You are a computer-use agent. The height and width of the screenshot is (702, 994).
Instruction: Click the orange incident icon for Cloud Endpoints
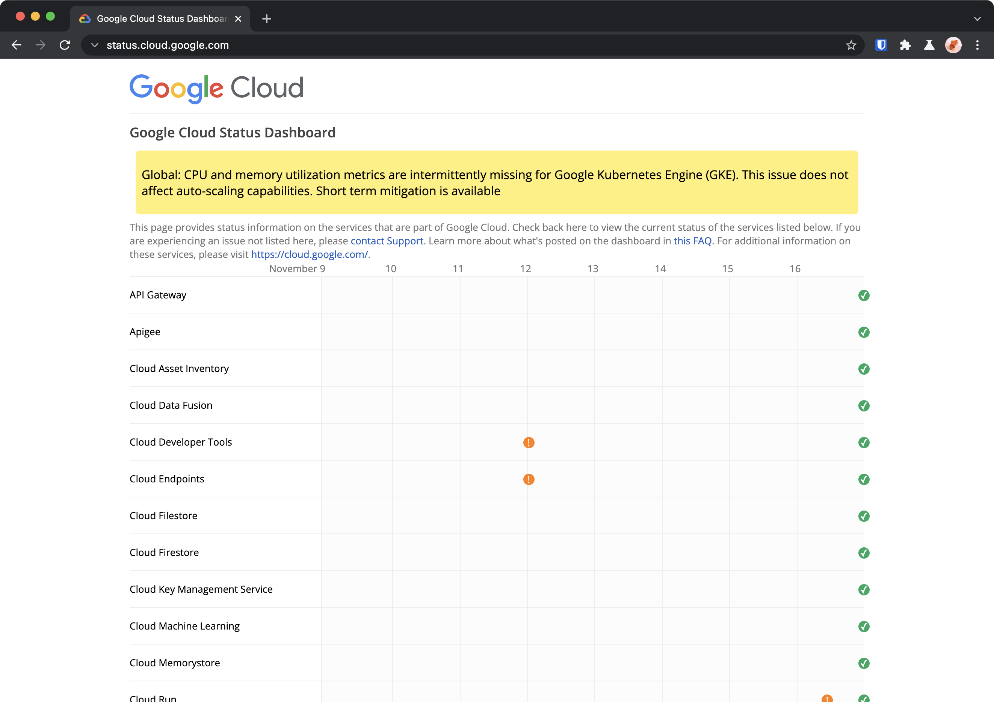tap(529, 479)
